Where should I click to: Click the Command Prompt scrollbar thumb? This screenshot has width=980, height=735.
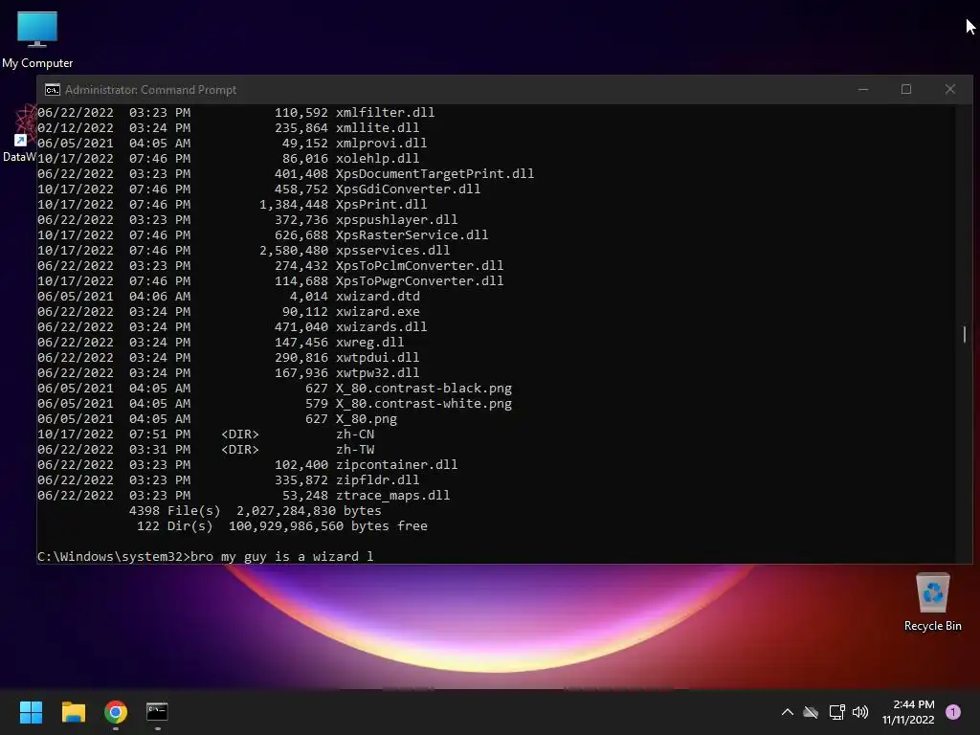[965, 334]
